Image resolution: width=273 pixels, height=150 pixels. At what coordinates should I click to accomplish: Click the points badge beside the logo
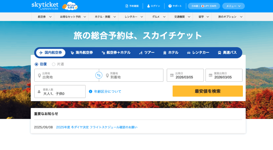[70, 6]
